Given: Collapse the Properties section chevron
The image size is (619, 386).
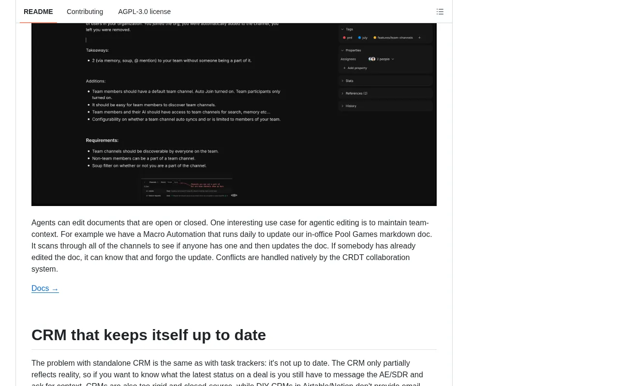Looking at the screenshot, I should point(342,50).
